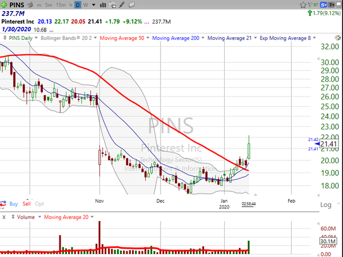Screen dimensions: 343x257
Task: Click the 1/30/2020 date text
Action: (17, 30)
